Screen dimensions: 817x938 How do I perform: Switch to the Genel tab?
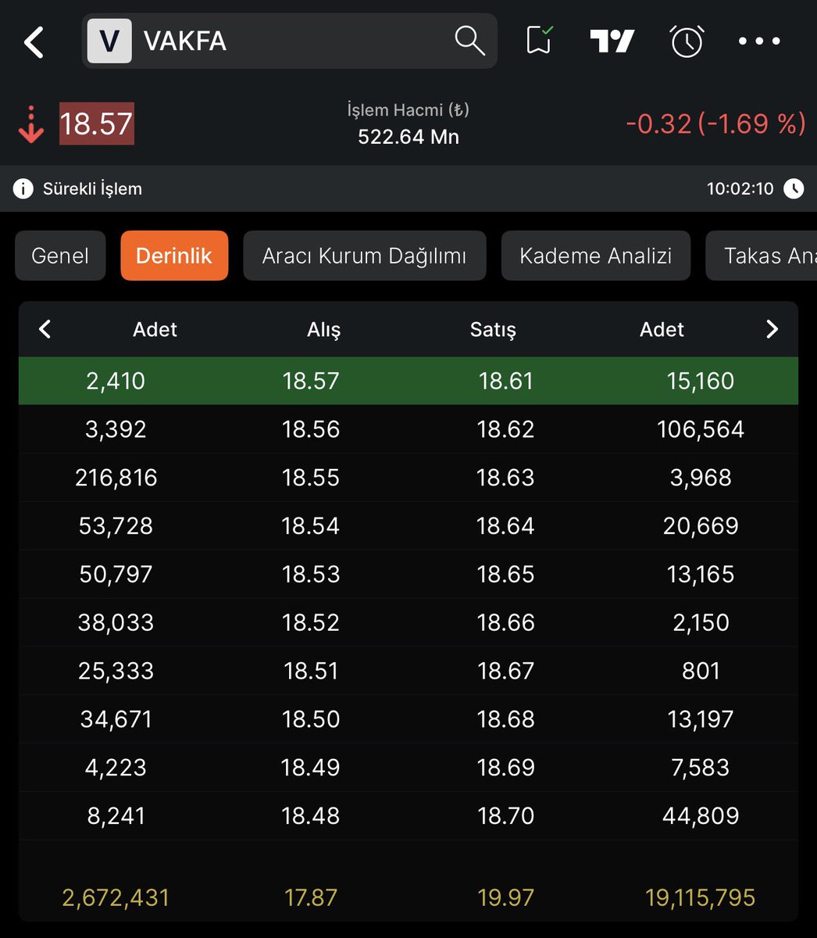pyautogui.click(x=60, y=256)
